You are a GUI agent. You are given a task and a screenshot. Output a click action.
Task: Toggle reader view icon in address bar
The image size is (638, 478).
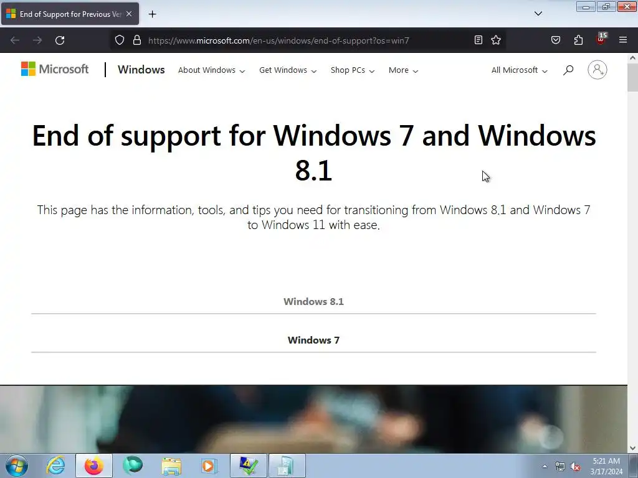click(478, 40)
